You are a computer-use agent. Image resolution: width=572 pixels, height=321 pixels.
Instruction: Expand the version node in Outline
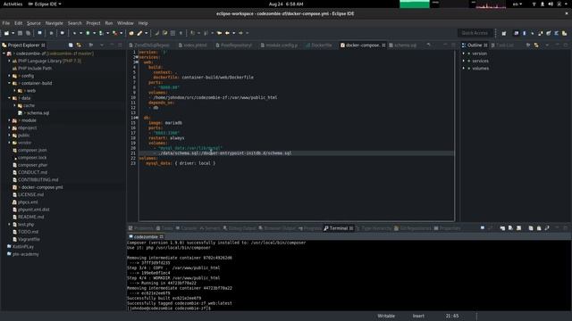(x=464, y=53)
